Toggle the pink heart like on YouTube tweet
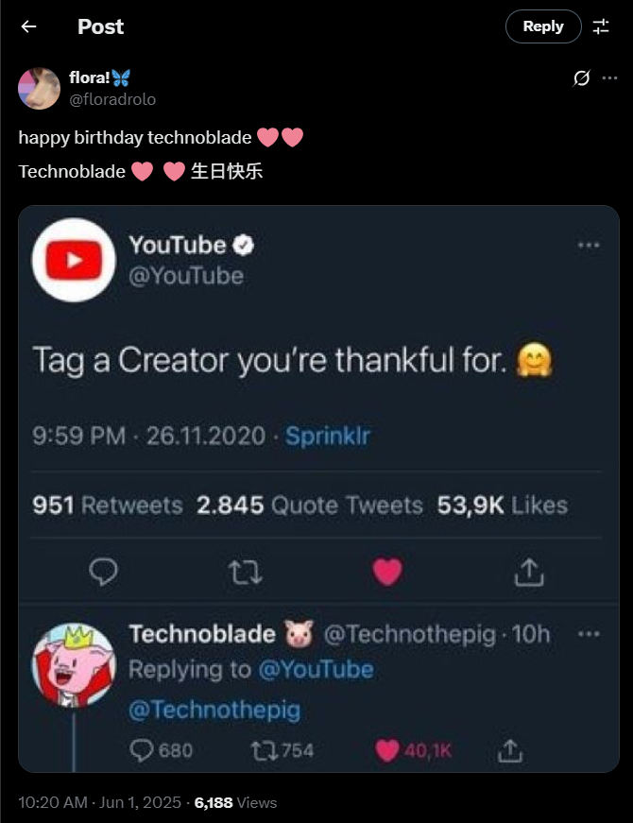This screenshot has height=823, width=633. point(387,571)
